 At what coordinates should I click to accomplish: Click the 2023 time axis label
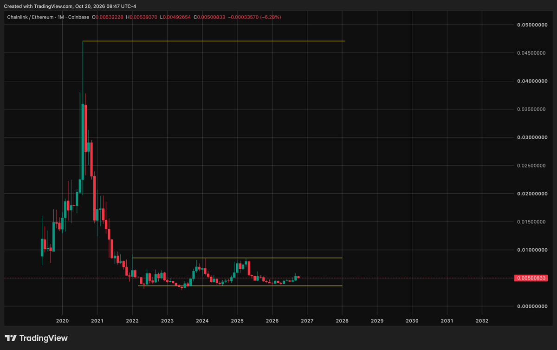(x=167, y=321)
